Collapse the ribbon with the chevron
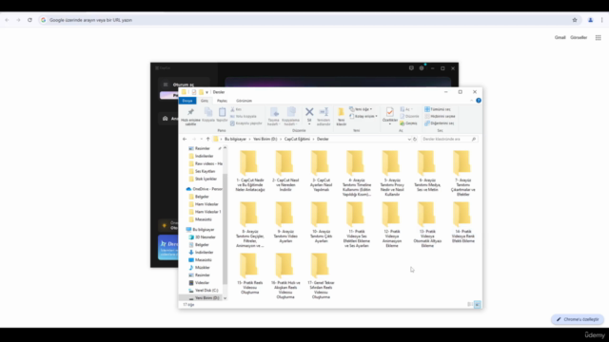The height and width of the screenshot is (342, 609). point(472,101)
